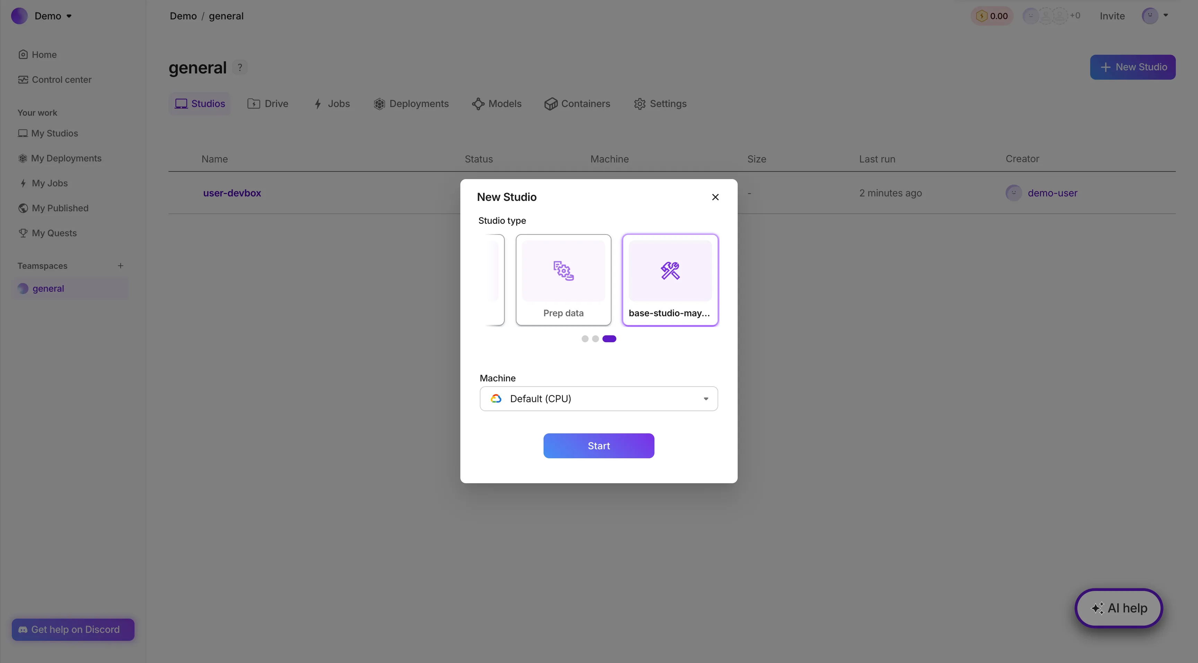Sort by the Last run column header
Screen dimensions: 1198x663
pos(877,159)
